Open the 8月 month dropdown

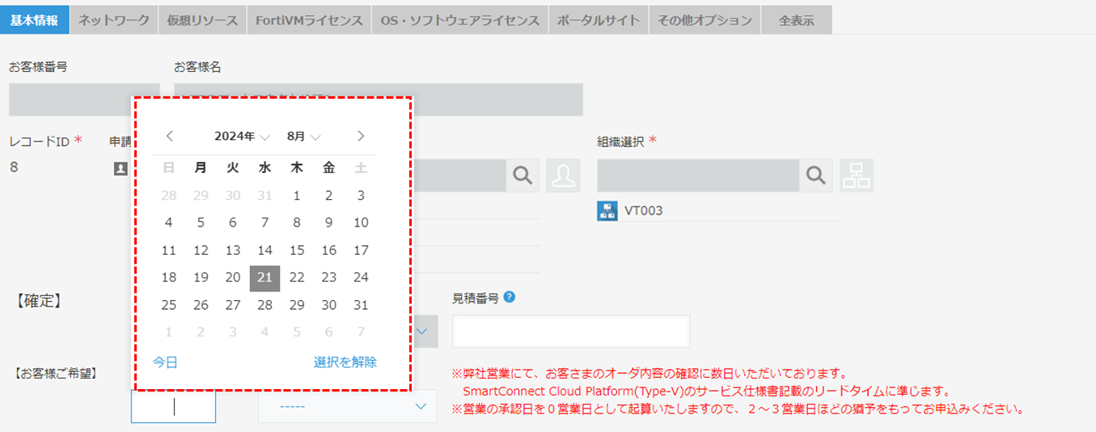(303, 137)
